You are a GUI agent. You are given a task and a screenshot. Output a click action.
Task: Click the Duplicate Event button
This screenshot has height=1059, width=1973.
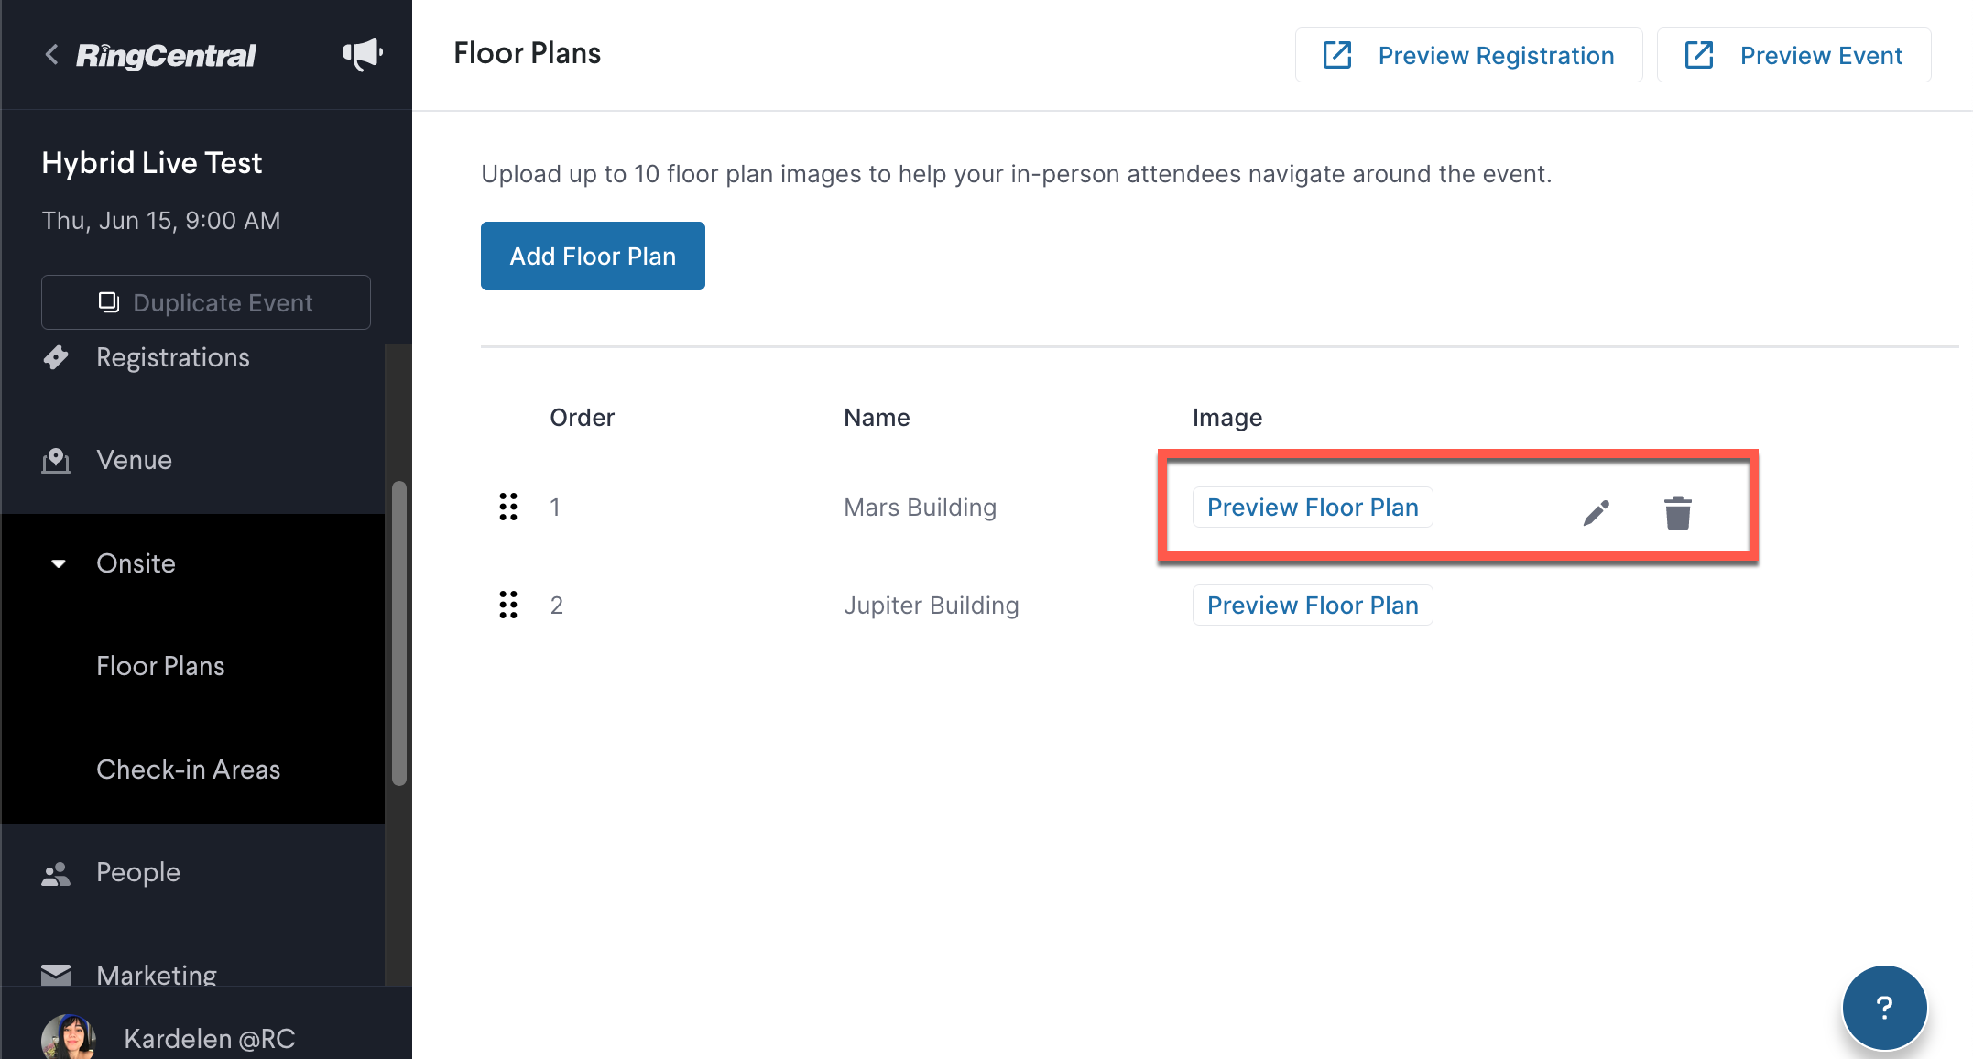coord(206,302)
